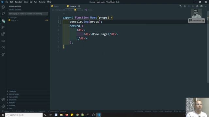Open the Run menu
The image size is (209, 117).
click(x=36, y=2)
